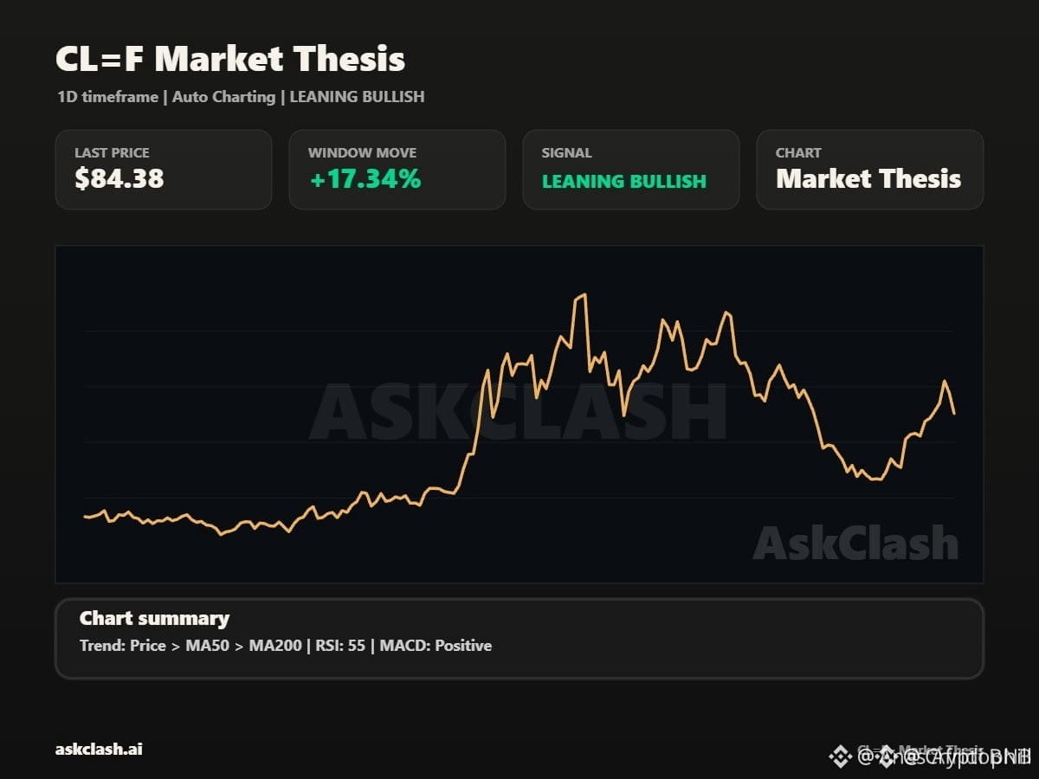1039x779 pixels.
Task: Click the green LEANING BULLISH signal text
Action: pos(624,182)
